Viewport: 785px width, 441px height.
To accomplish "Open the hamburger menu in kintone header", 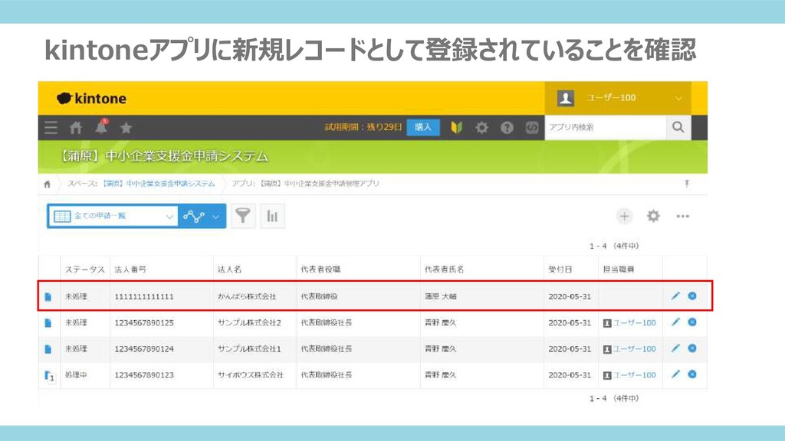I will pyautogui.click(x=51, y=128).
